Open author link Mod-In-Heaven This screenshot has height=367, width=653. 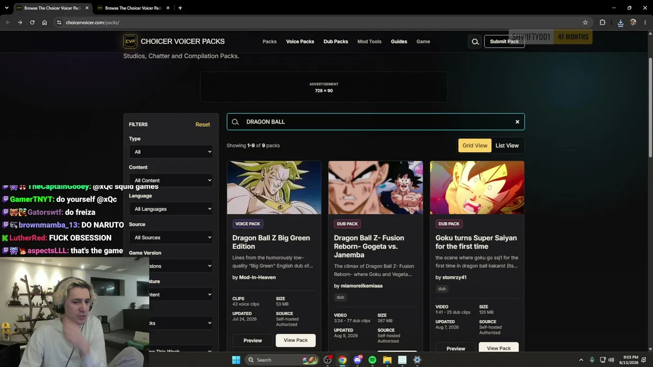pyautogui.click(x=258, y=277)
